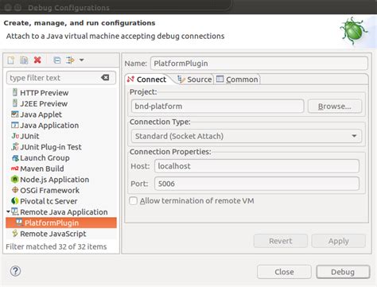377x287 pixels.
Task: Click into the Port field
Action: click(257, 184)
